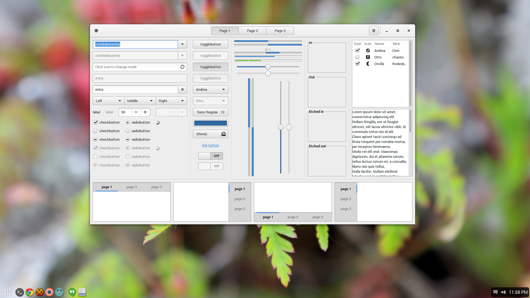The image size is (530, 298).
Task: Toggle the Cool checkbox for Orville
Action: (357, 64)
